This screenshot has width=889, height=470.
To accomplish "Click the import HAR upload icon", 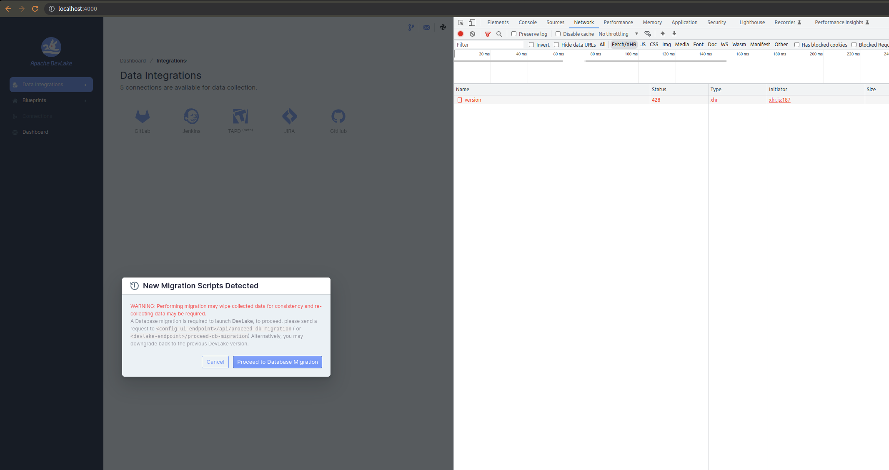I will click(x=662, y=34).
